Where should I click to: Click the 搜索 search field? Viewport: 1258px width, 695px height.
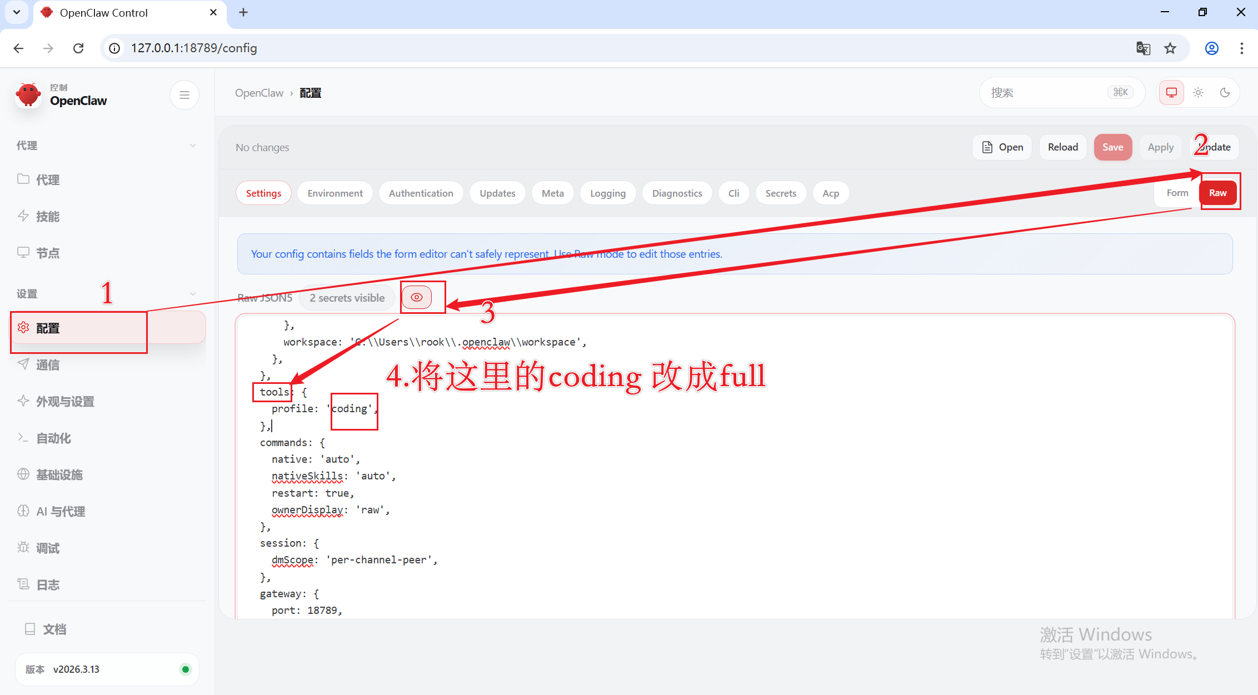click(1062, 93)
